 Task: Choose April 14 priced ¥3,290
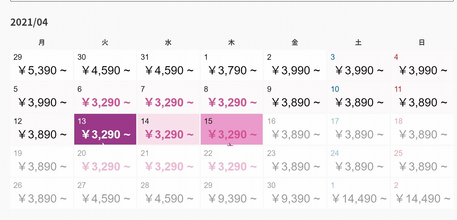(x=168, y=129)
